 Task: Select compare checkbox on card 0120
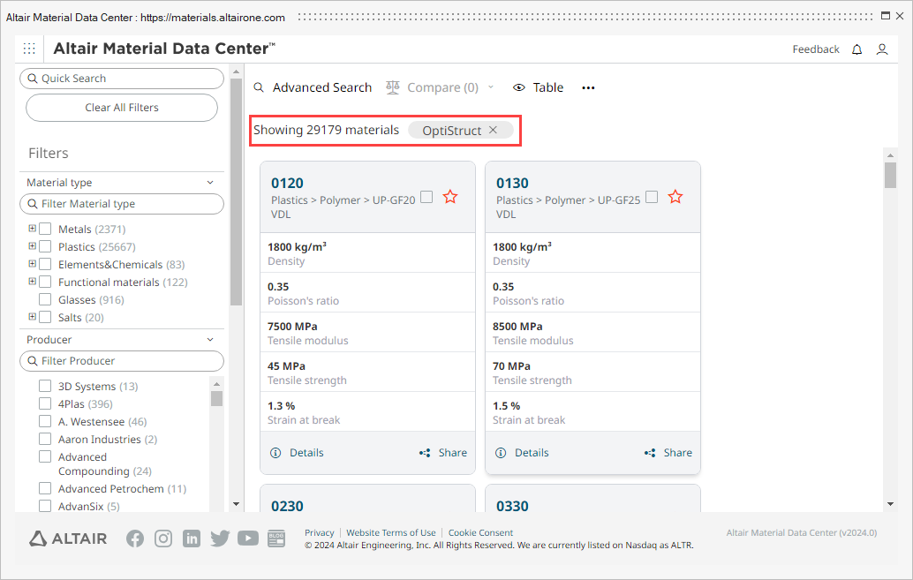[426, 197]
